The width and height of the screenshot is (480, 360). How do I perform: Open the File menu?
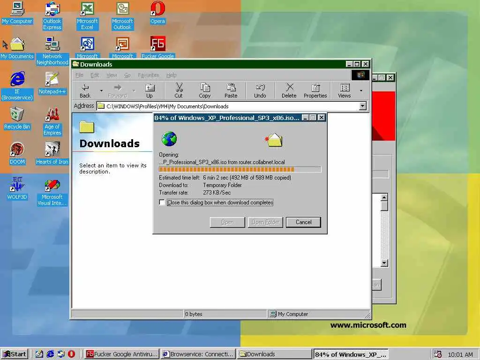coord(79,75)
